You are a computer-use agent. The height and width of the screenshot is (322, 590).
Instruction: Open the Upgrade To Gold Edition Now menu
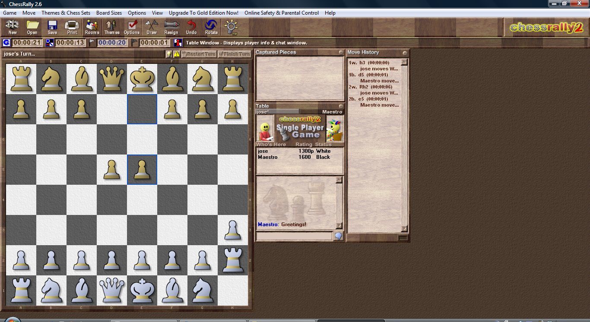tap(203, 13)
